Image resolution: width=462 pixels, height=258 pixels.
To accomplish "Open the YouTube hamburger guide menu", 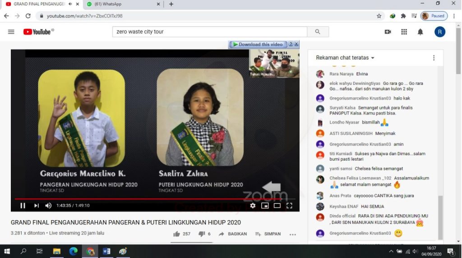I will 11,32.
